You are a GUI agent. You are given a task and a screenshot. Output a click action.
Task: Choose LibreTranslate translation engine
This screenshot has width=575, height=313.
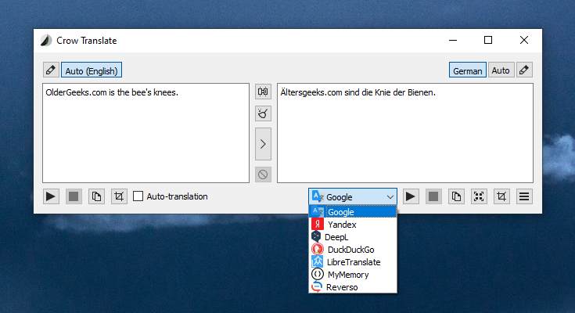(353, 261)
